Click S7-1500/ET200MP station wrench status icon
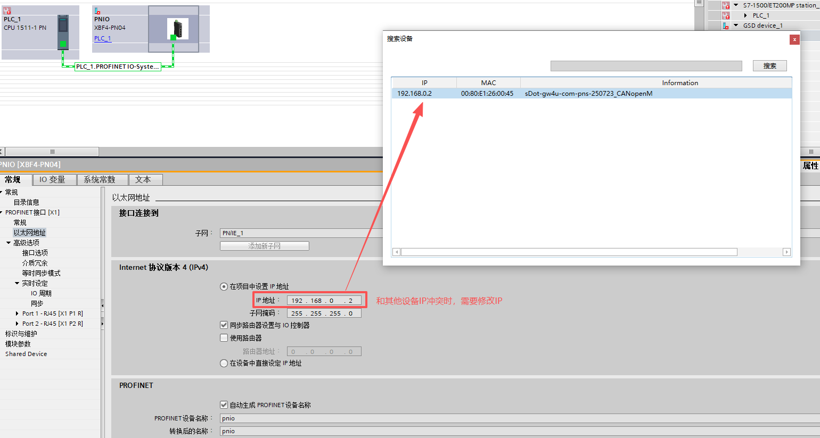 point(726,5)
